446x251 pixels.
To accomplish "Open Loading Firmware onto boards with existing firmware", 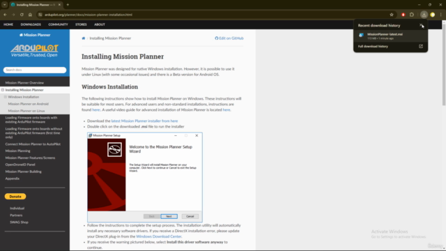I will (31, 120).
